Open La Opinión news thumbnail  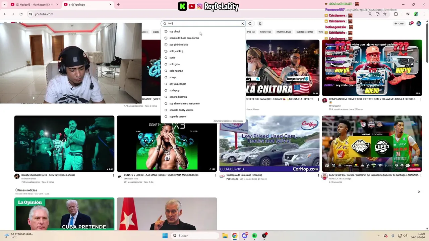coord(64,214)
